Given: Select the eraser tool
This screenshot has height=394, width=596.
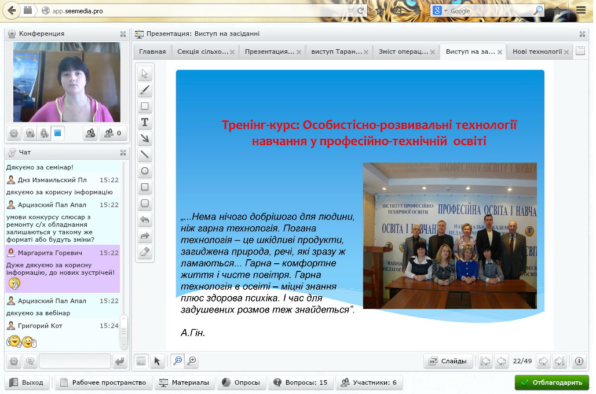Looking at the screenshot, I should pos(145,252).
